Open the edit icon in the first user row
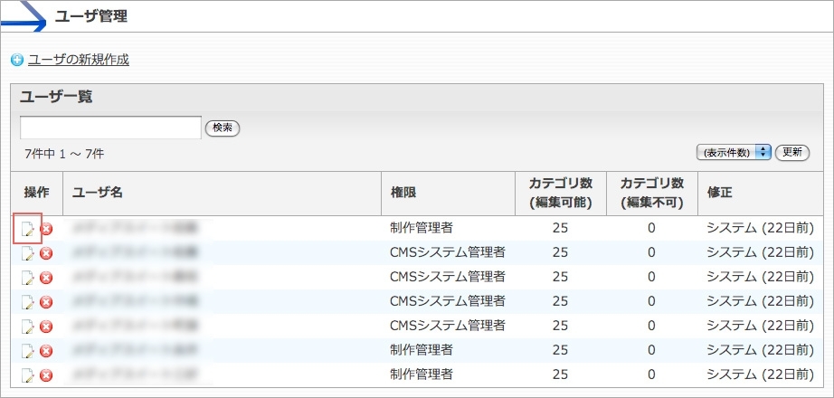Image resolution: width=834 pixels, height=398 pixels. tap(28, 230)
